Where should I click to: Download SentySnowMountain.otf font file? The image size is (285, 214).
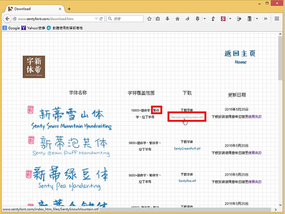coord(187,117)
